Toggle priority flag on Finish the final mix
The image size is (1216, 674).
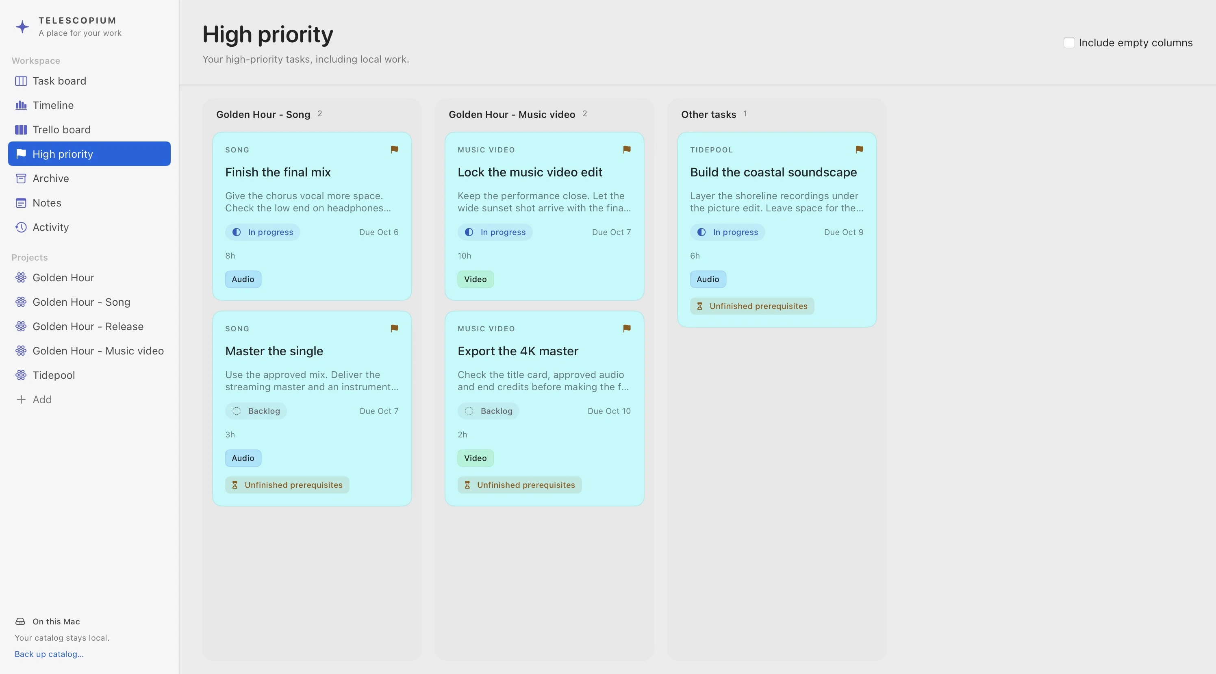coord(394,150)
